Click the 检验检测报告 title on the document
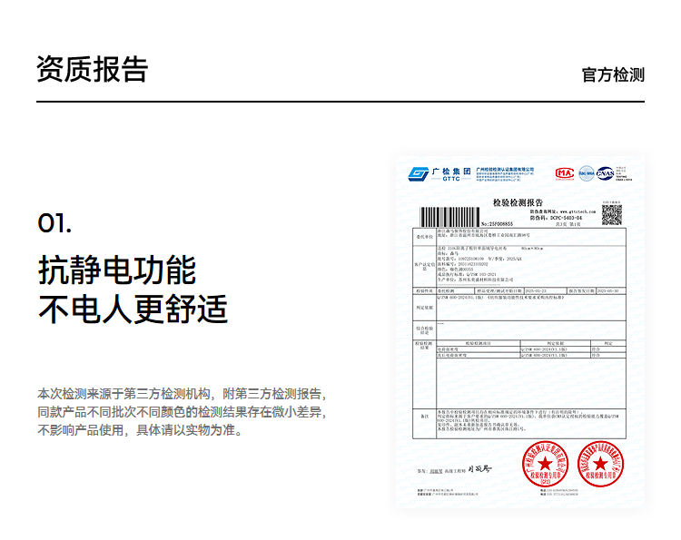Image resolution: width=681 pixels, height=540 pixels. pyautogui.click(x=518, y=201)
